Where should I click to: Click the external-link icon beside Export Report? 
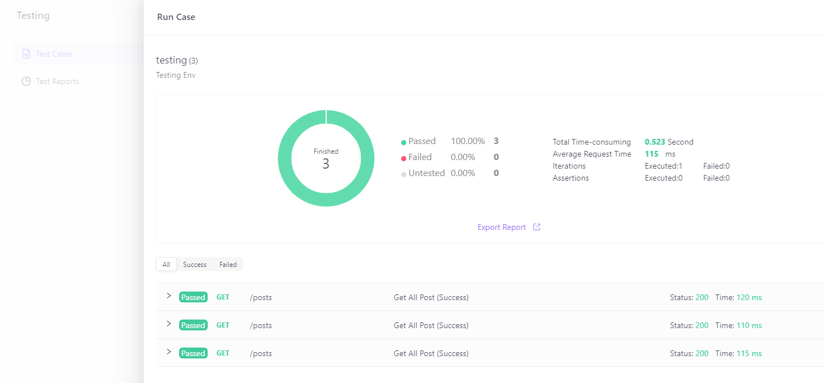pos(537,227)
